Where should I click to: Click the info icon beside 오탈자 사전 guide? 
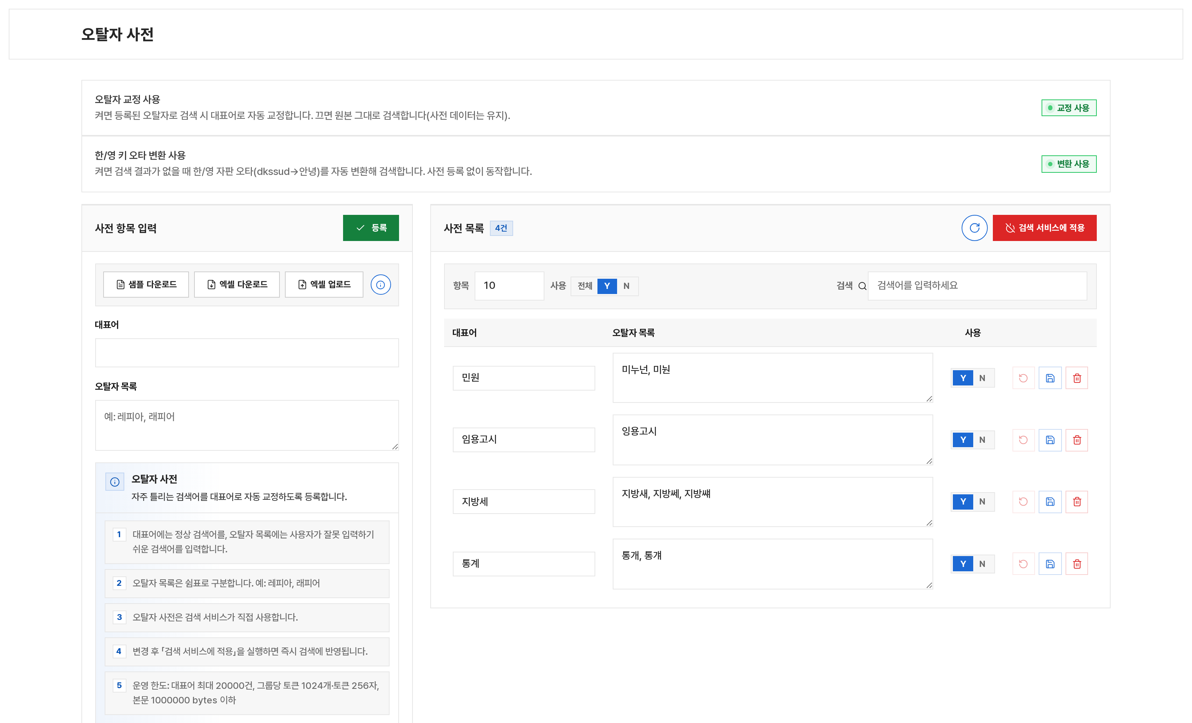pyautogui.click(x=114, y=482)
